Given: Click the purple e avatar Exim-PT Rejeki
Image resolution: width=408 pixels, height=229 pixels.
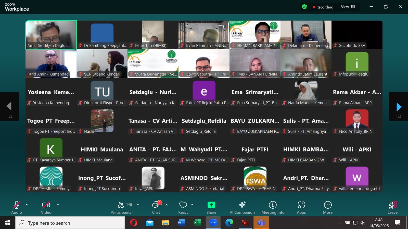Looking at the screenshot, I should coord(204,90).
